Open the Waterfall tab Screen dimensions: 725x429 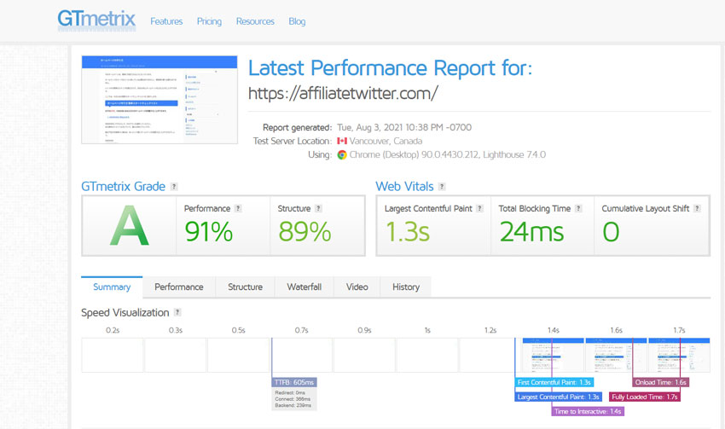click(304, 287)
